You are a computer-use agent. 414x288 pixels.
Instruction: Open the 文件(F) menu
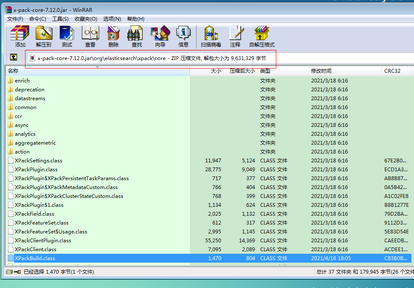pyautogui.click(x=15, y=19)
